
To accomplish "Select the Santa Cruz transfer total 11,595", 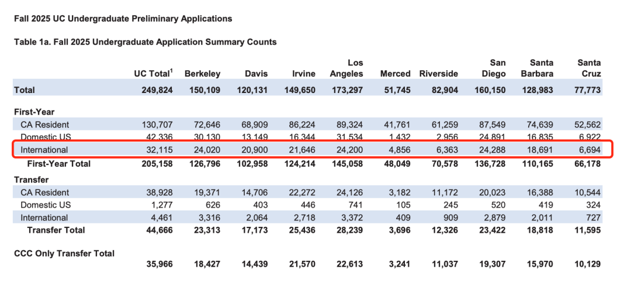I will 587,230.
